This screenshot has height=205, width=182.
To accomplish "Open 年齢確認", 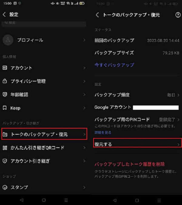I will [x=44, y=95].
